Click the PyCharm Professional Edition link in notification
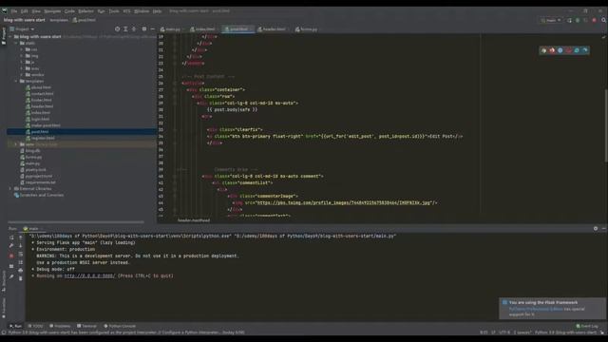The height and width of the screenshot is (342, 608). (536, 309)
